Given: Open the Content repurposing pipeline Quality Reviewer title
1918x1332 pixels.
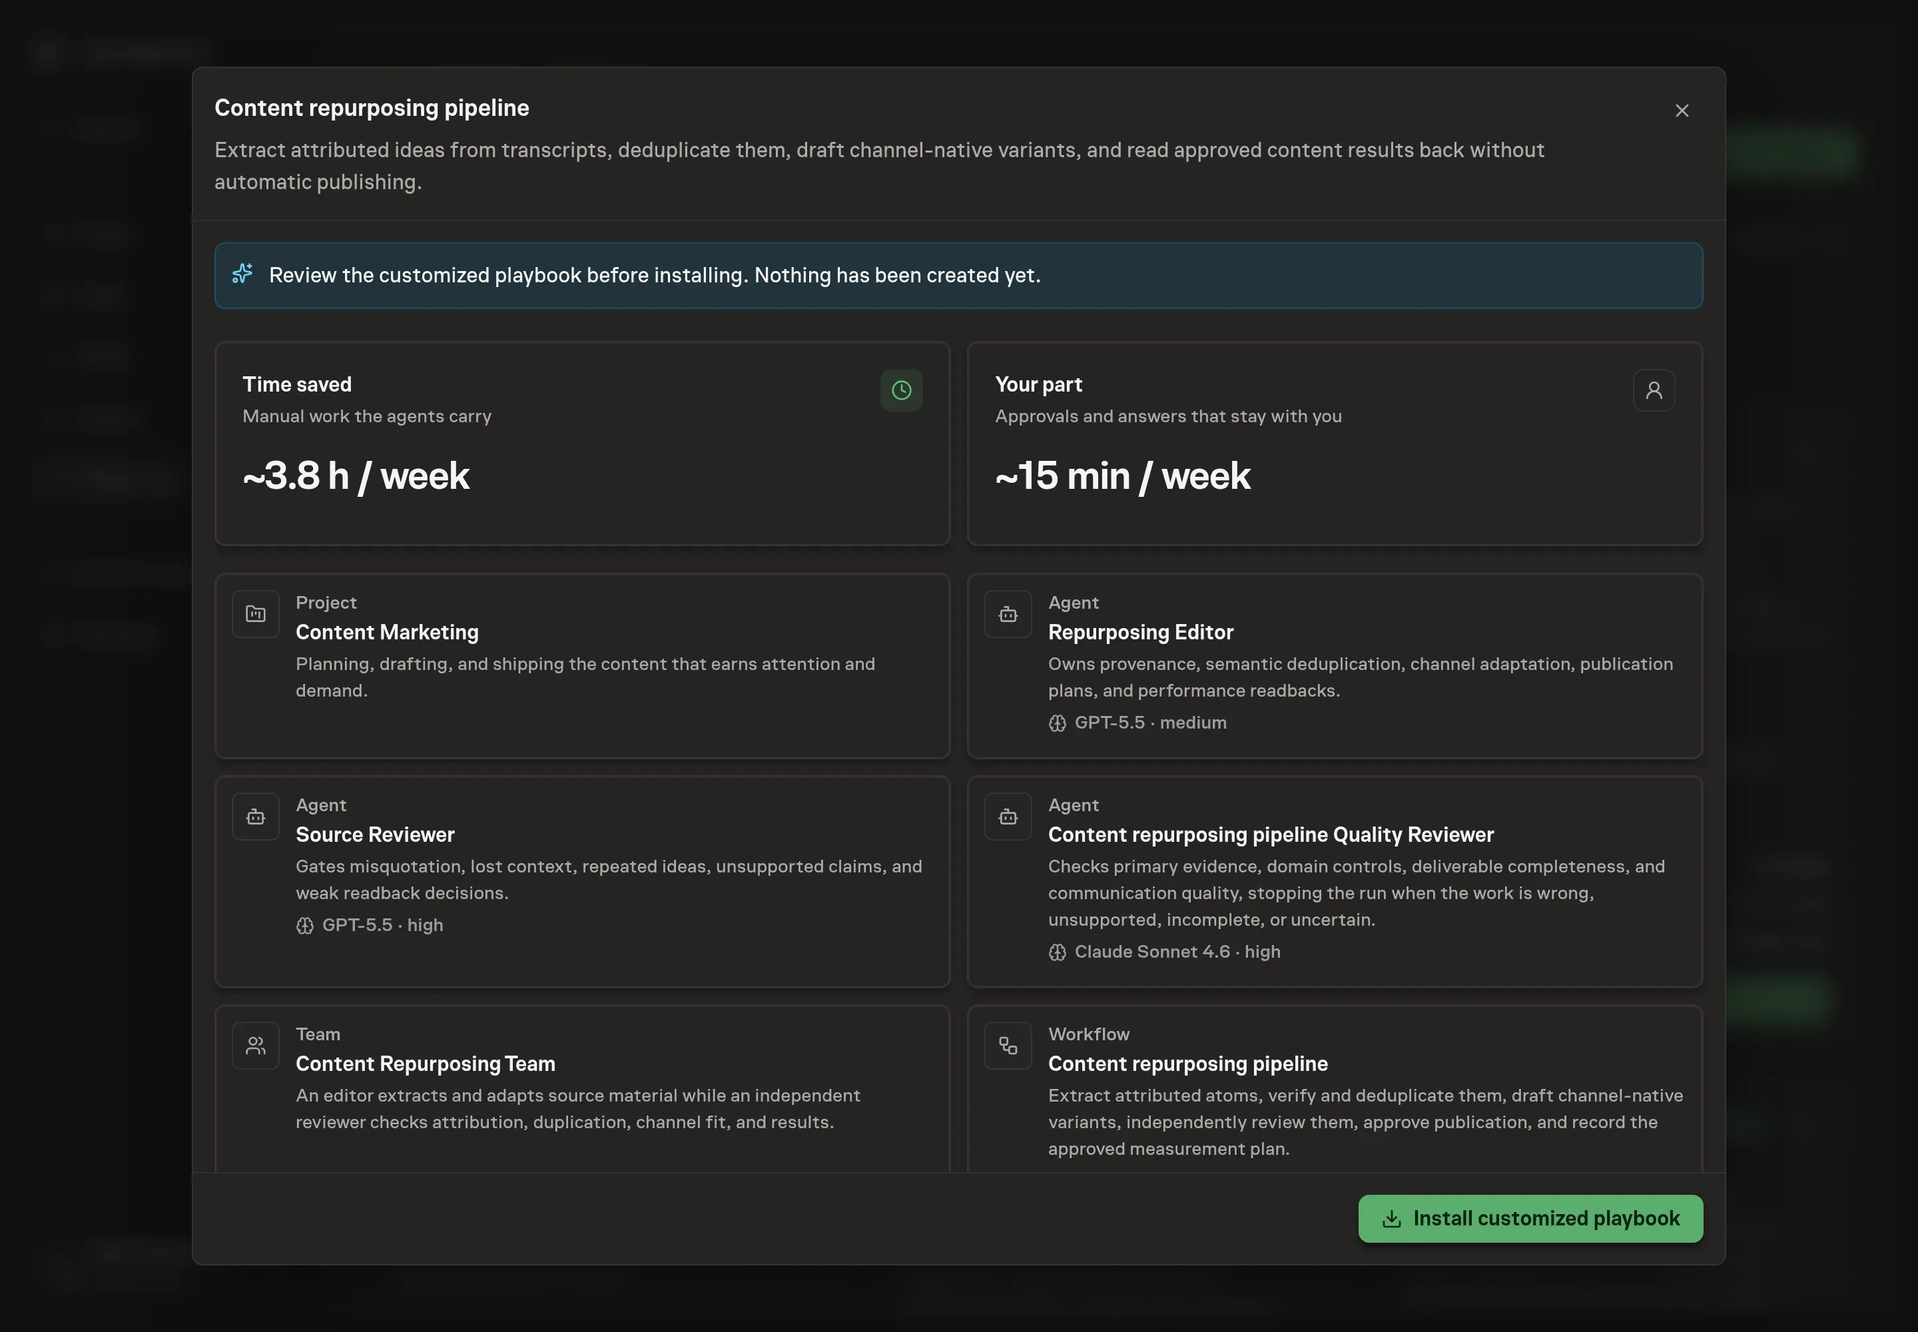Looking at the screenshot, I should (x=1270, y=834).
